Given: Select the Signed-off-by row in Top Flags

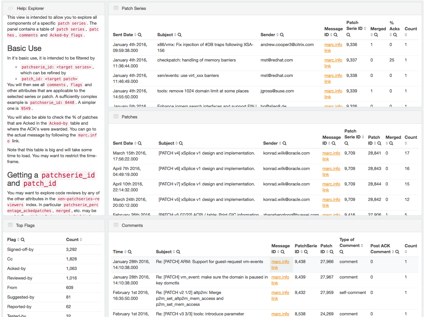Looking at the screenshot, I should 20,250.
